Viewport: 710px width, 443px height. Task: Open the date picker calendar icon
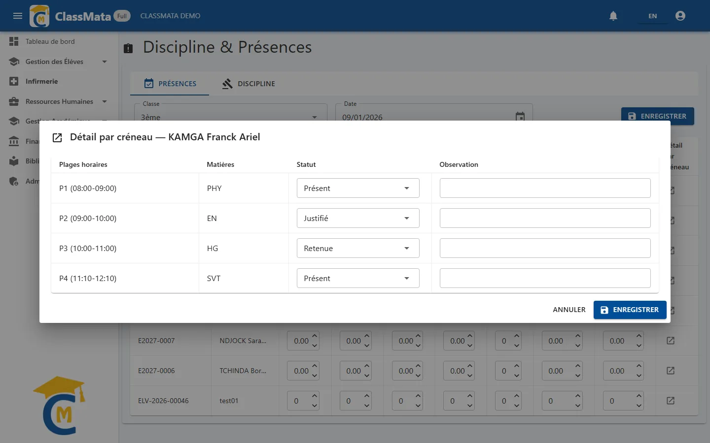tap(520, 117)
